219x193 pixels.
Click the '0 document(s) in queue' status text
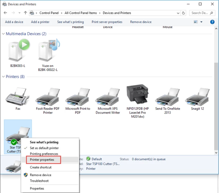point(149,159)
